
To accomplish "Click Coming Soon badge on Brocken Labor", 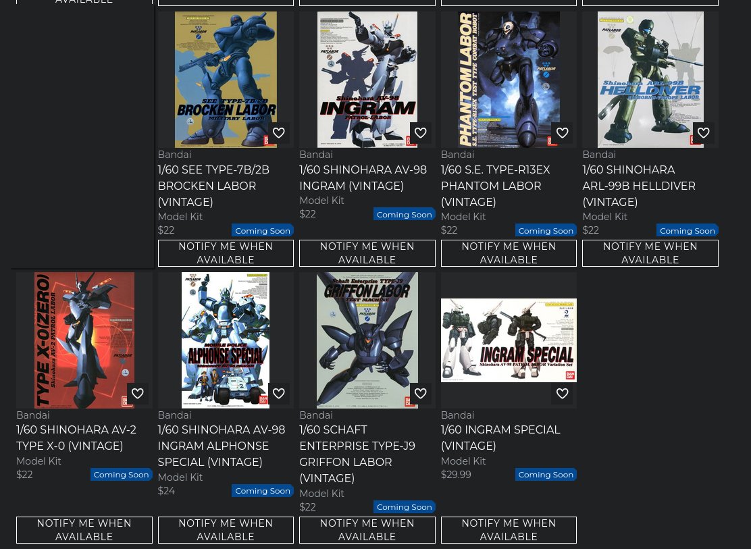I will [x=263, y=230].
